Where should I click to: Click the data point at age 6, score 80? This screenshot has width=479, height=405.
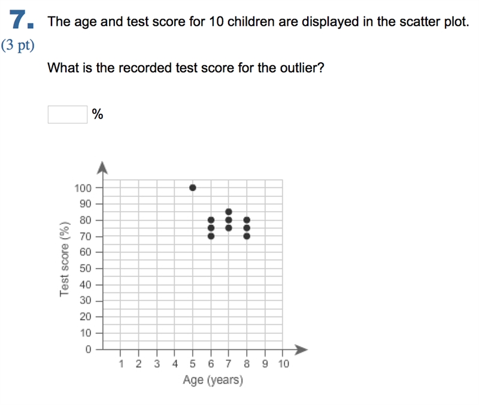[211, 220]
